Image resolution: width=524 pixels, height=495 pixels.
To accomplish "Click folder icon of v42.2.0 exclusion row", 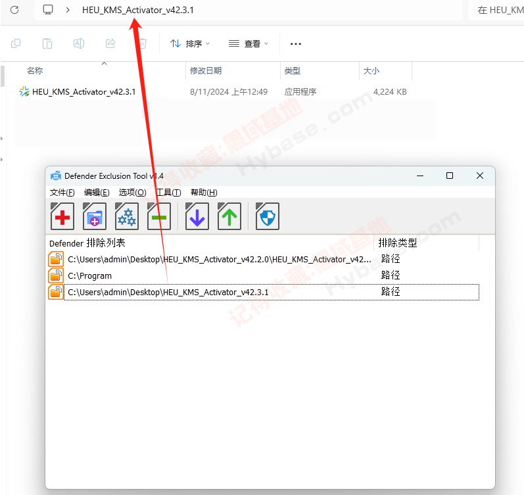I will tap(56, 260).
